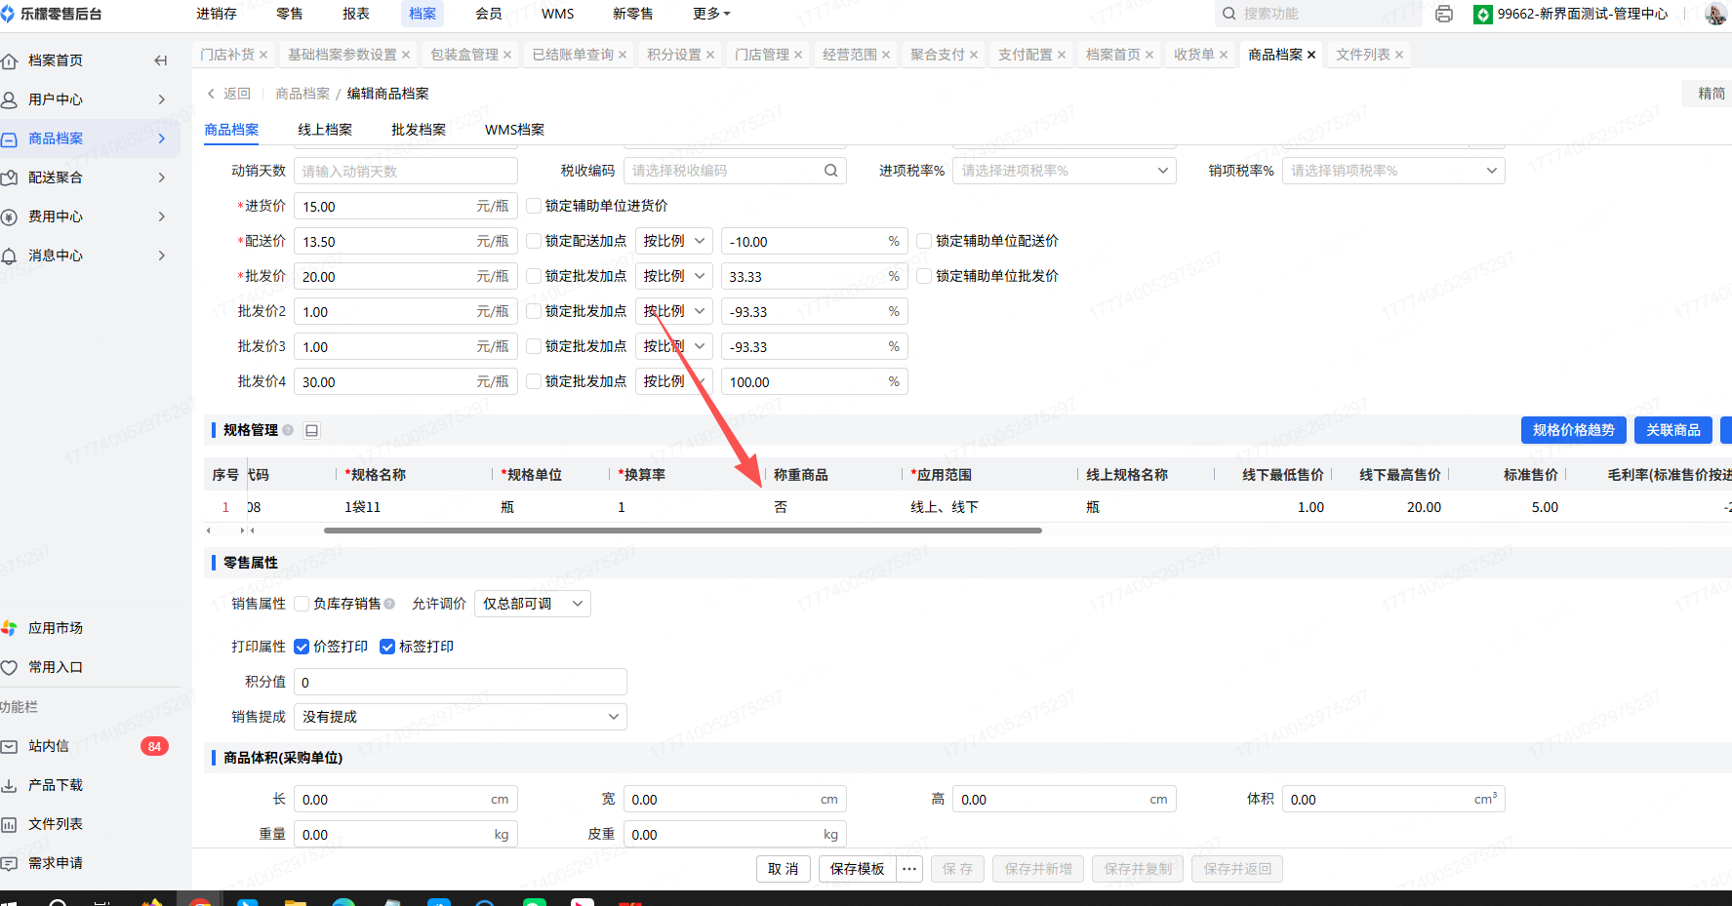
Task: Enable the 负库存销售 checkbox
Action: [302, 604]
